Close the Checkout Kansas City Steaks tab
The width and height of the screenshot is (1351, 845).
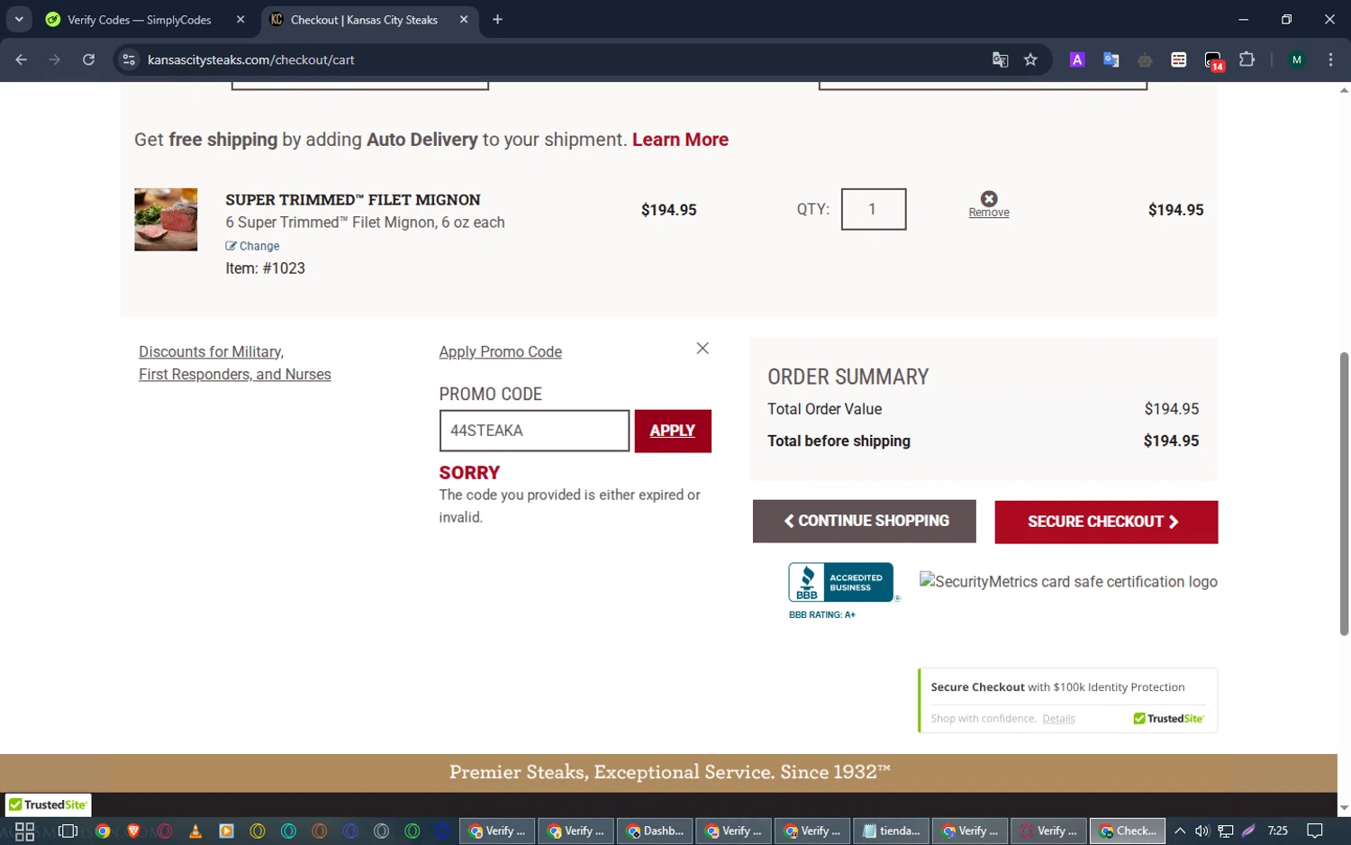point(464,20)
